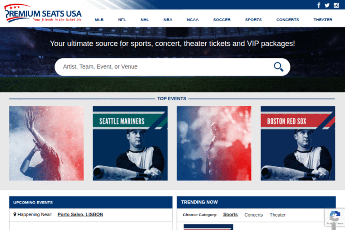Open the Facebook social icon
This screenshot has width=345, height=230.
tap(318, 5)
